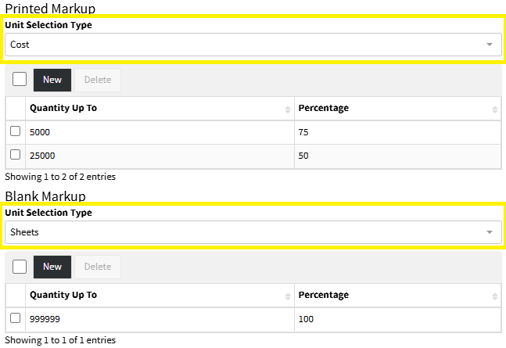Click the percentage cell showing 75
This screenshot has width=506, height=348.
tap(397, 132)
